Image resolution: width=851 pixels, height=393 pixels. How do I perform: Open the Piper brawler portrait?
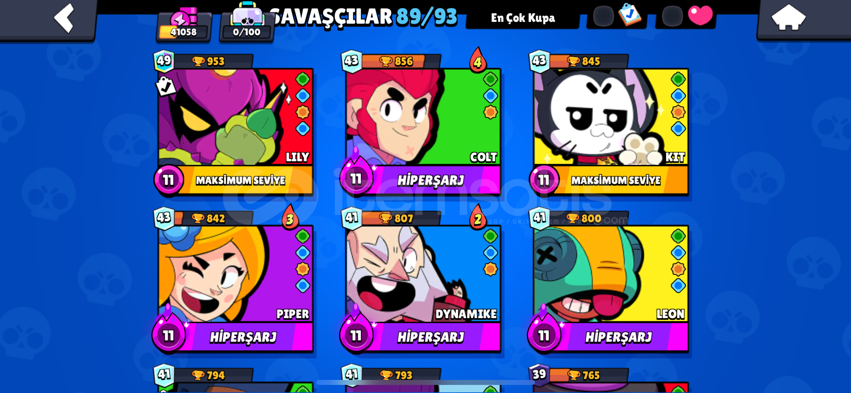[235, 274]
